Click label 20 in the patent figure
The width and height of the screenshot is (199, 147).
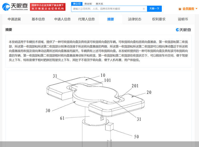(x=149, y=92)
